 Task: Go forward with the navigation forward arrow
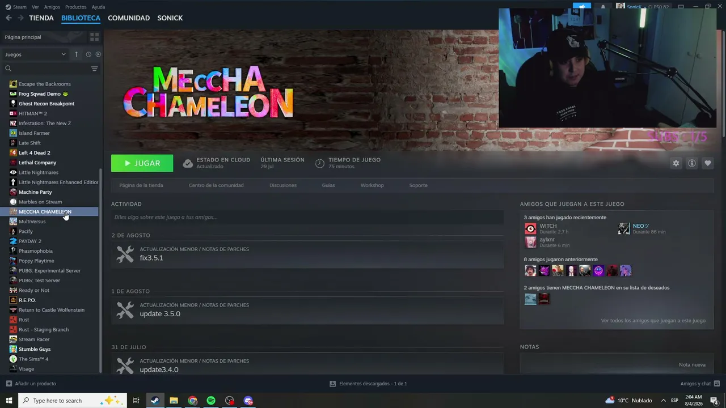[x=20, y=18]
